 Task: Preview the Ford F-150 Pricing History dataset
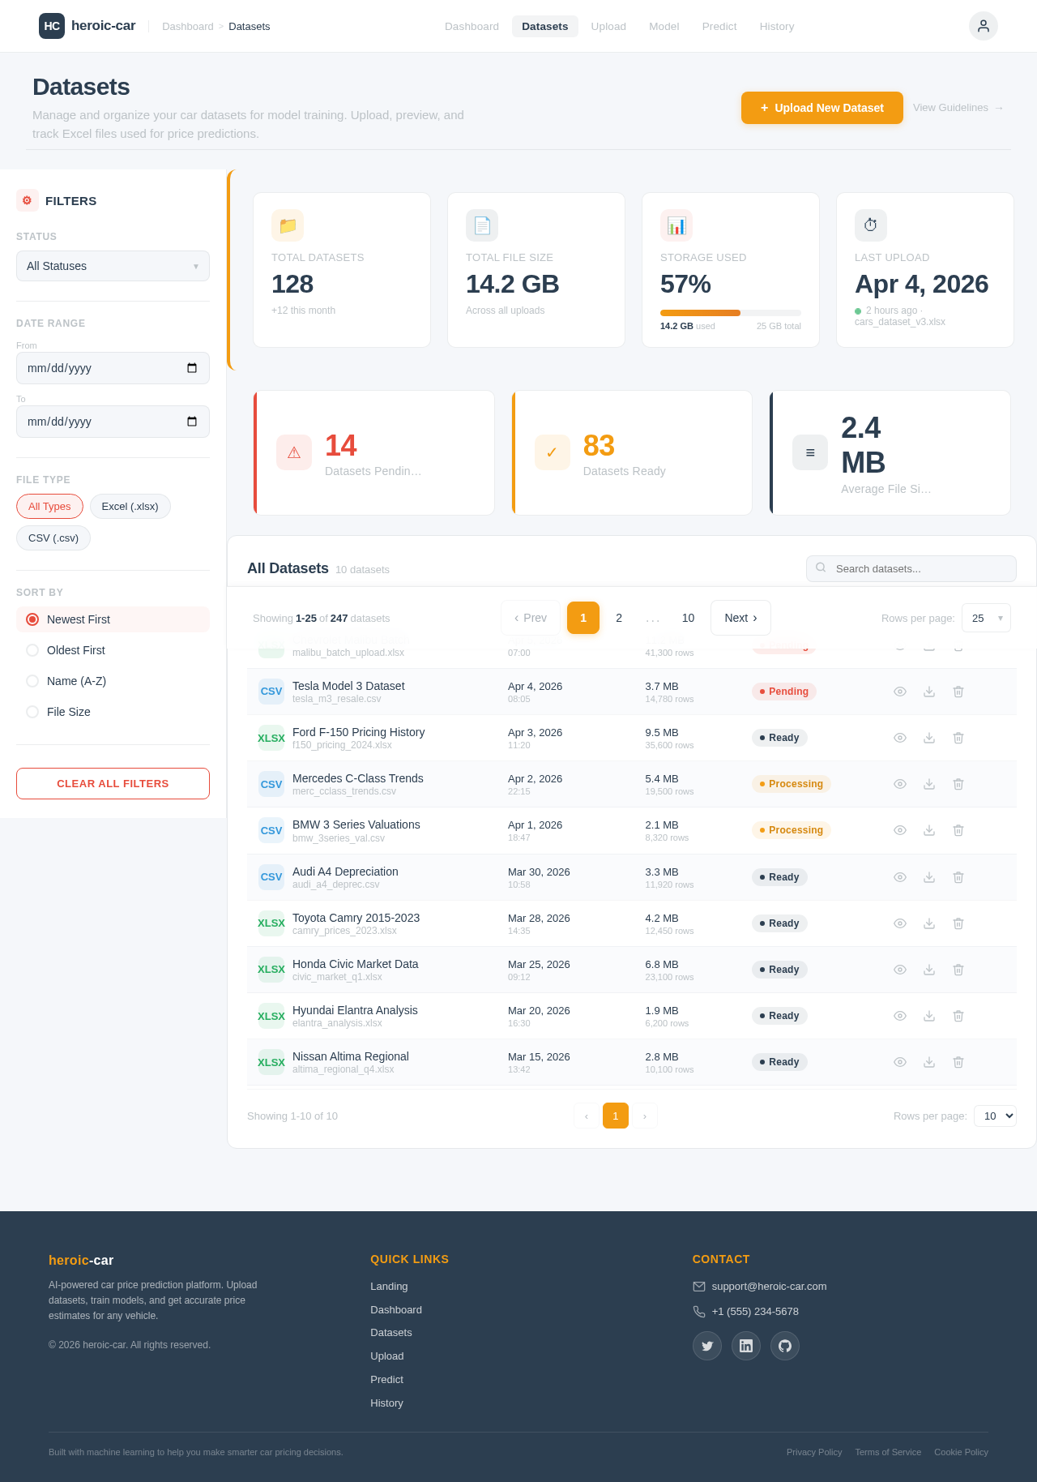(x=900, y=738)
